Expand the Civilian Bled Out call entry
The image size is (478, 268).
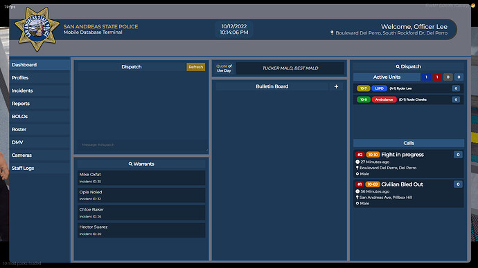coord(409,193)
